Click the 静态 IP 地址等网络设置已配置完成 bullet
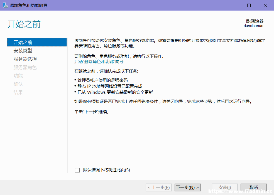 pyautogui.click(x=110, y=86)
